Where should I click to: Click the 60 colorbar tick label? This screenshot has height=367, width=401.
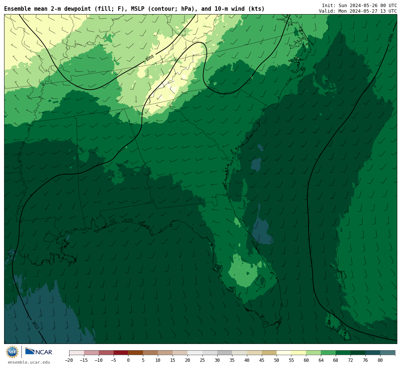point(306,360)
